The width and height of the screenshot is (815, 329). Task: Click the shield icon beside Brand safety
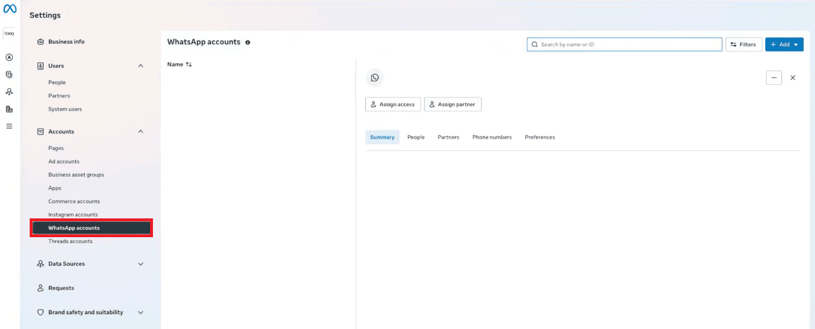coord(41,312)
